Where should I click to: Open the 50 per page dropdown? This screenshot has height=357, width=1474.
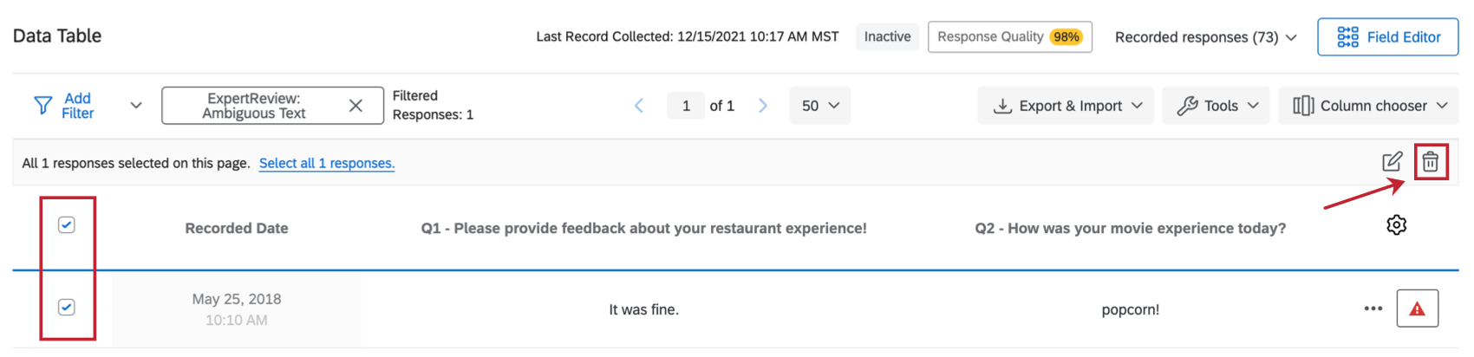coord(819,106)
